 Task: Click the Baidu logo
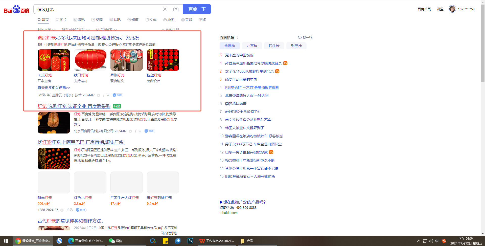16,9
